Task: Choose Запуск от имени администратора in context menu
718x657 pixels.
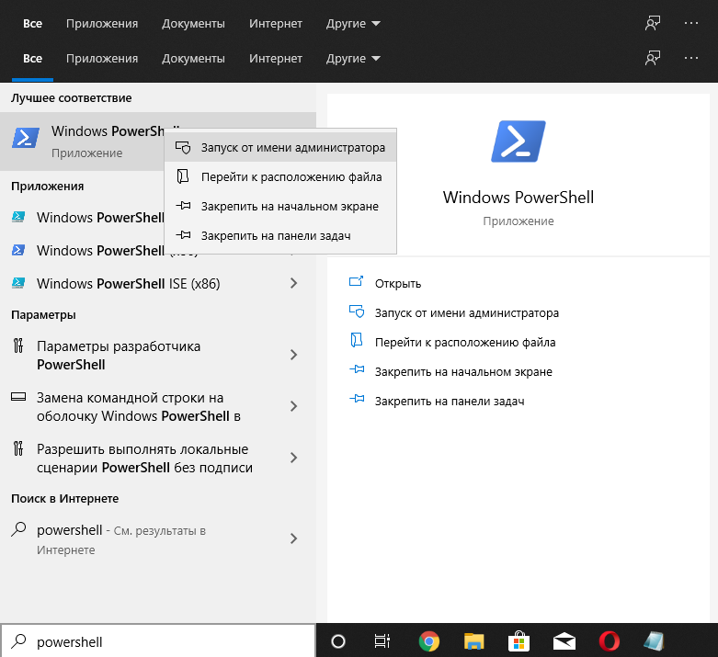Action: 280,147
